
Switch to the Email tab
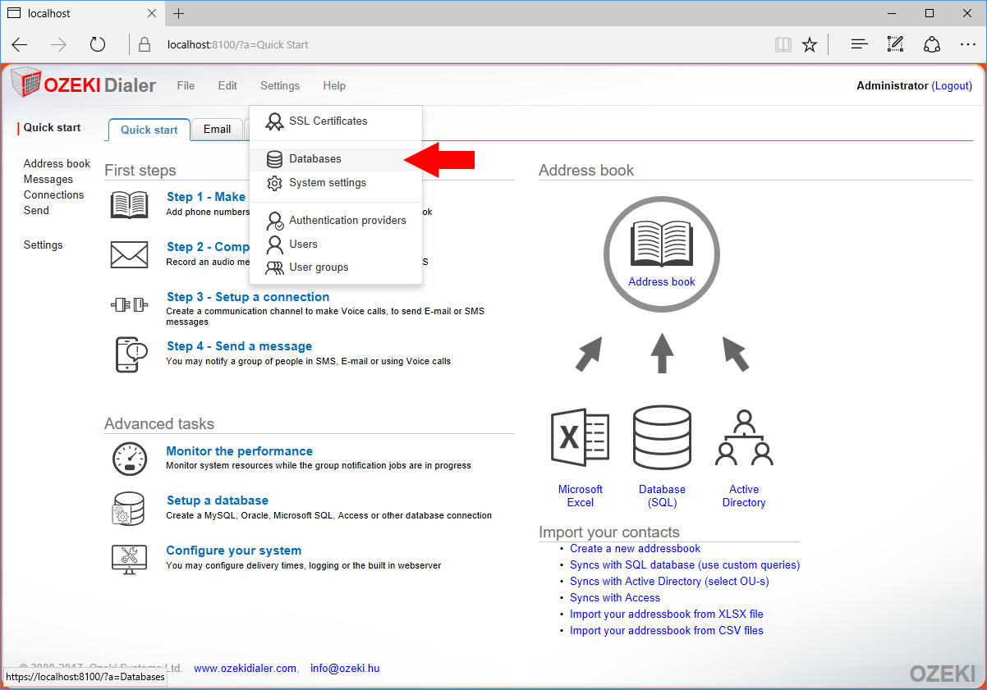click(x=217, y=130)
